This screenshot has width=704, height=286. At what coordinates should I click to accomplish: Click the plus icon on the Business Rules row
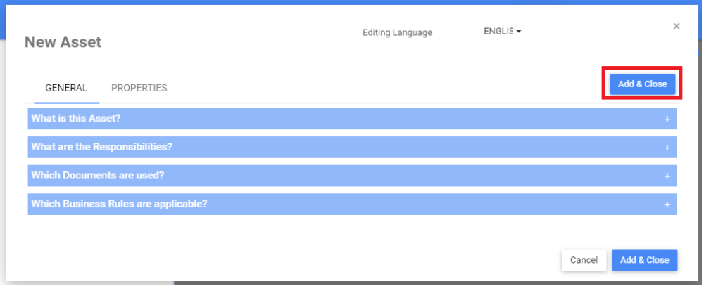click(667, 204)
